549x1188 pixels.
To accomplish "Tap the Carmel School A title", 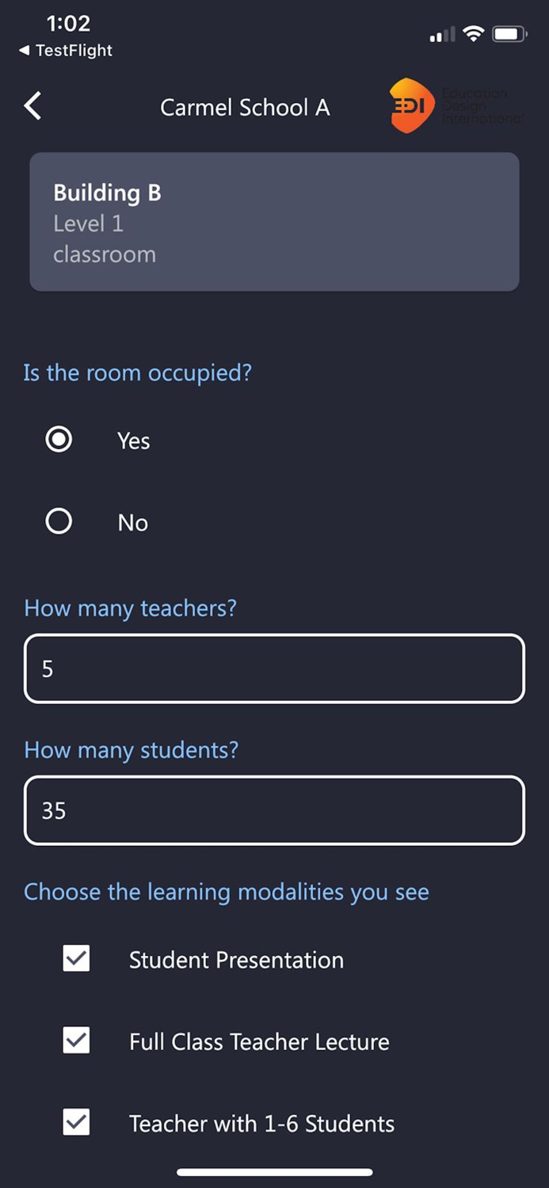I will pyautogui.click(x=245, y=108).
